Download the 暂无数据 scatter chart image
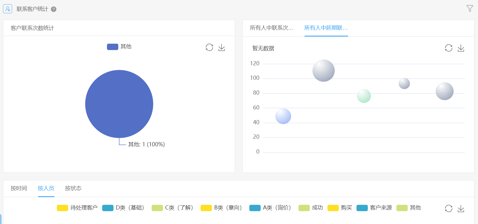This screenshot has width=478, height=224. tap(461, 48)
